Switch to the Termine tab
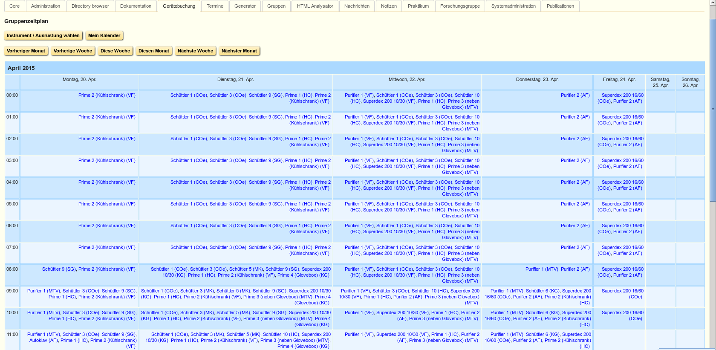This screenshot has height=350, width=716. 215,6
